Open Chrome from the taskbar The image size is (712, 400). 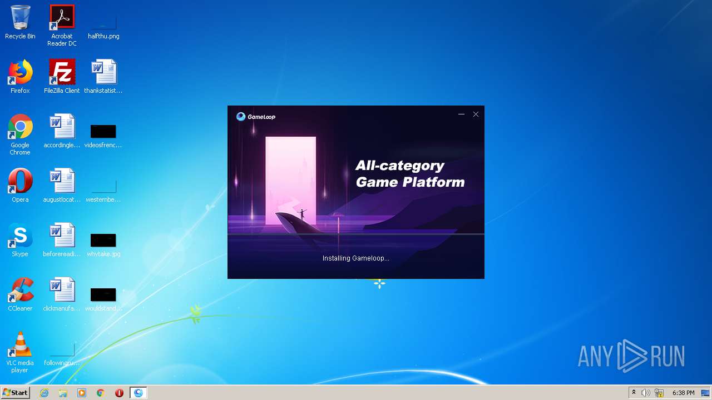101,393
